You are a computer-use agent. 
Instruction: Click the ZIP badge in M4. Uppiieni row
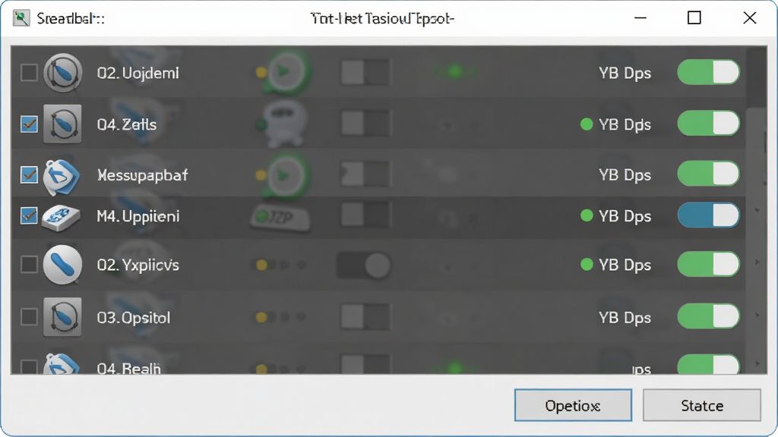[280, 217]
